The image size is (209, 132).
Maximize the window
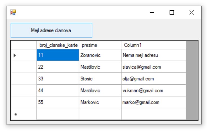click(172, 12)
